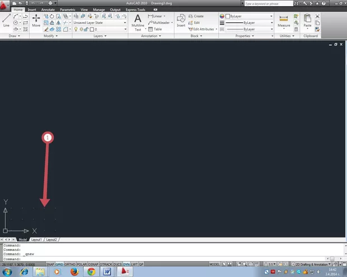Select the Mirror tool in Modify
Screen dimensions: 347x277
point(58,23)
